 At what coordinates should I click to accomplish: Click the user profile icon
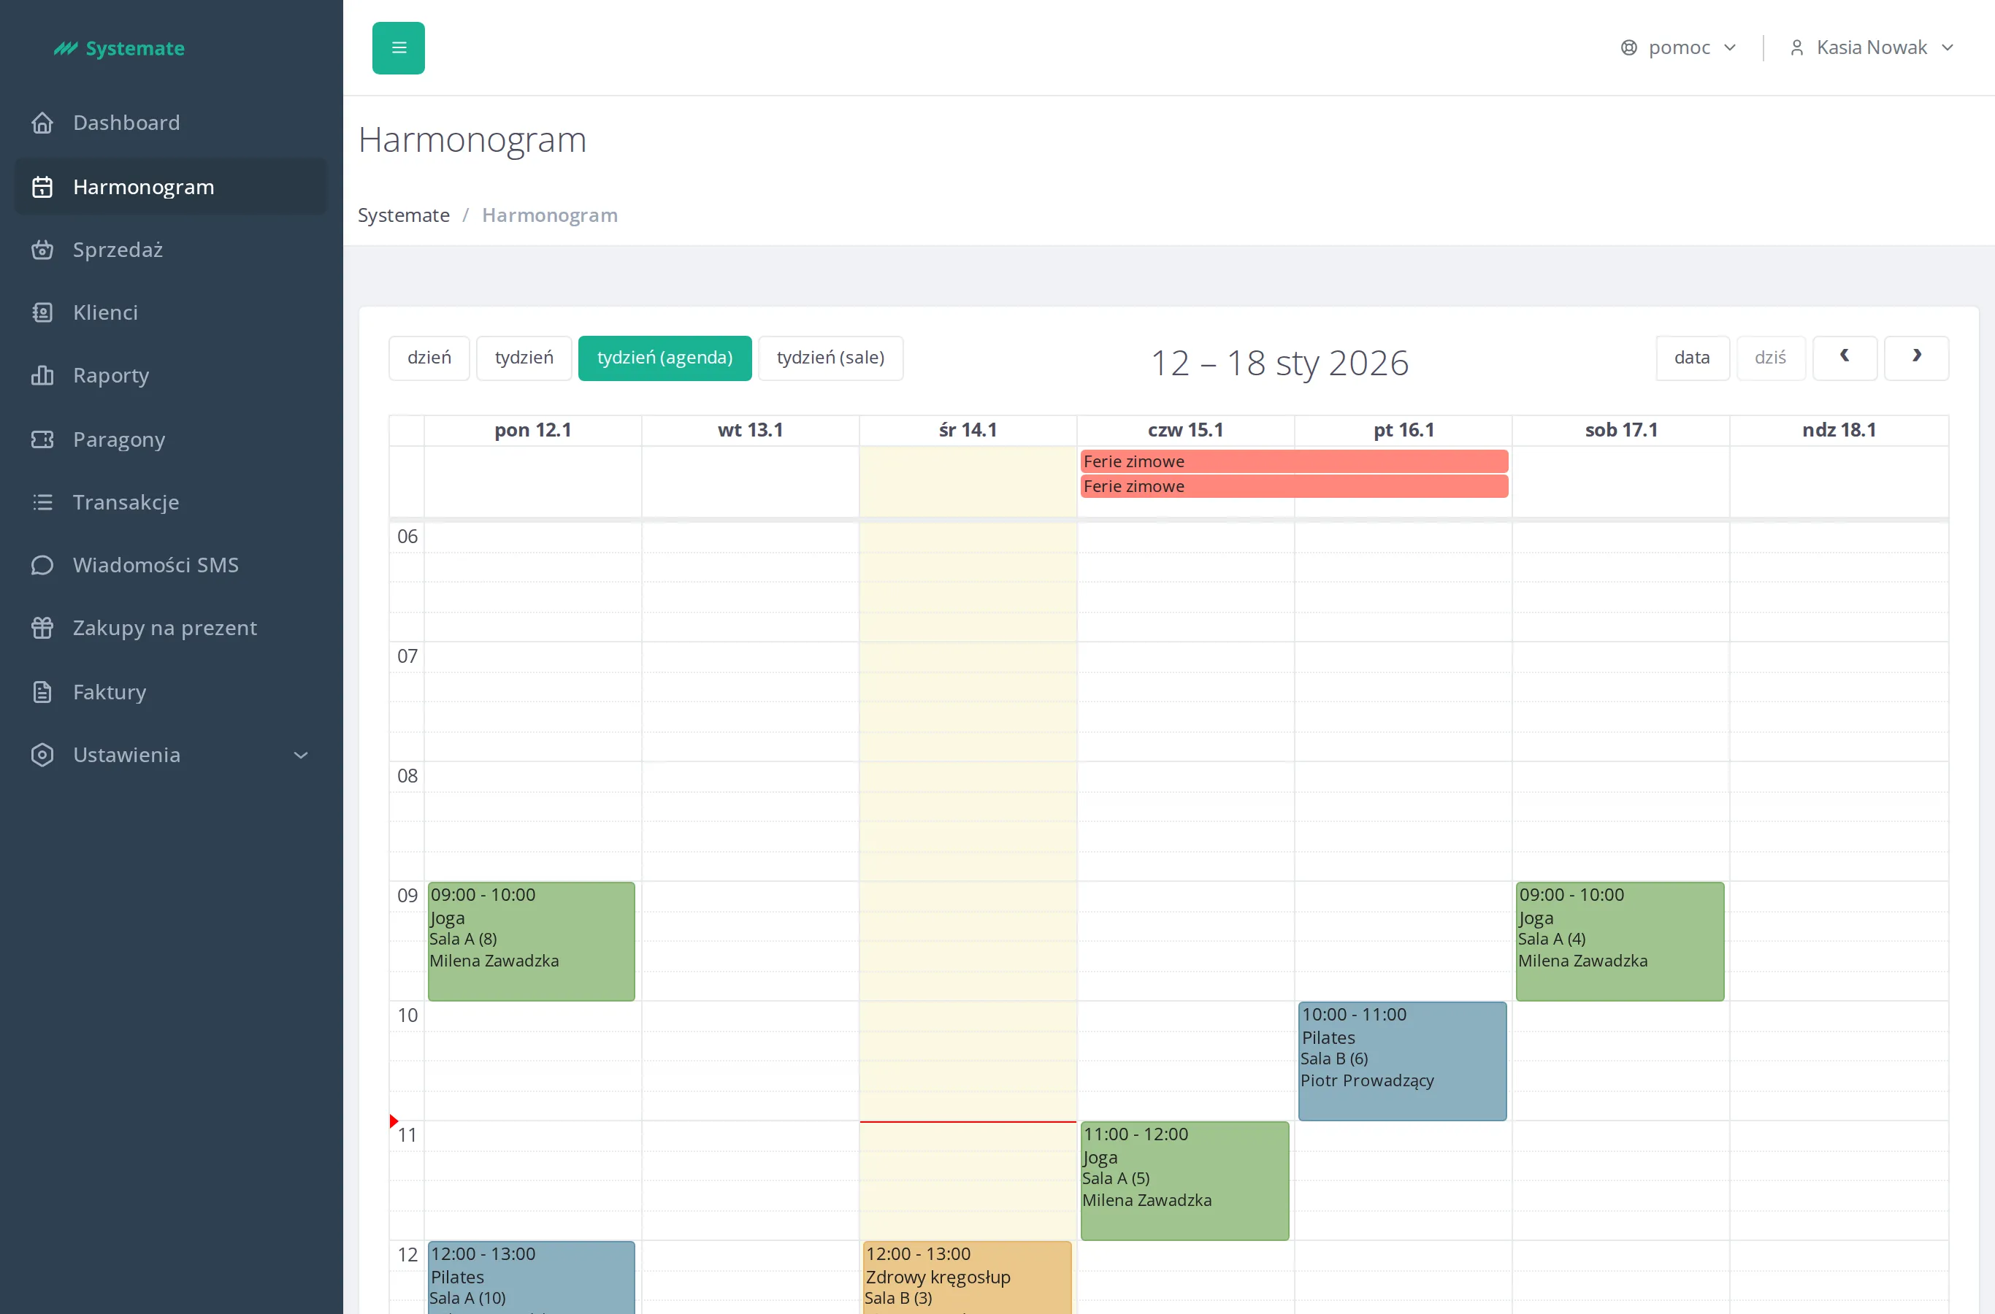[x=1796, y=47]
